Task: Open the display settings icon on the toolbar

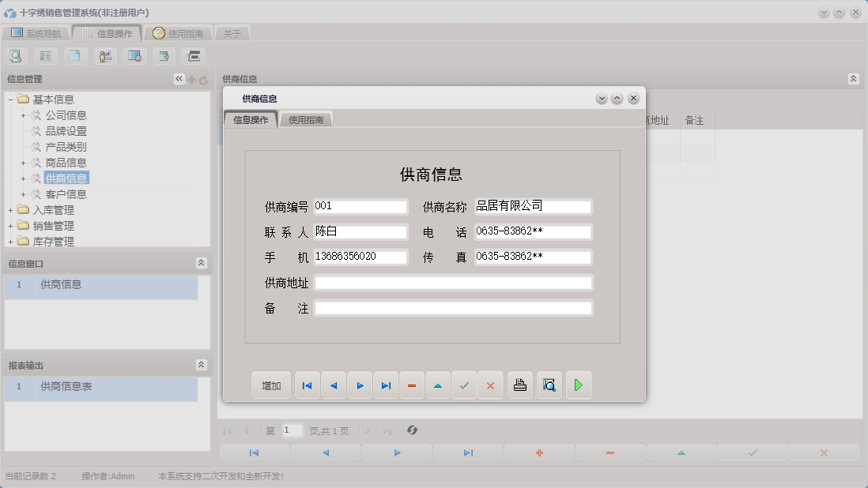Action: pyautogui.click(x=134, y=56)
